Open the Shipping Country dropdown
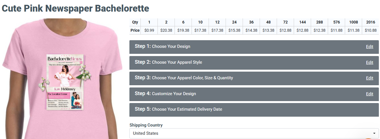The width and height of the screenshot is (380, 139). [x=254, y=133]
